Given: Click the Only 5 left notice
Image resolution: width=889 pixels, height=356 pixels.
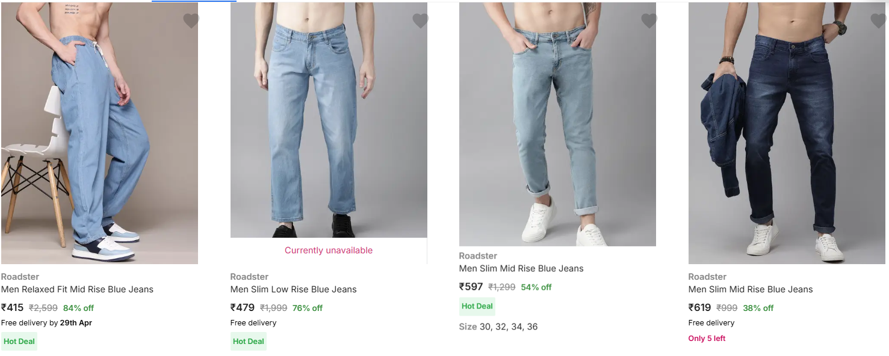Looking at the screenshot, I should (x=707, y=339).
